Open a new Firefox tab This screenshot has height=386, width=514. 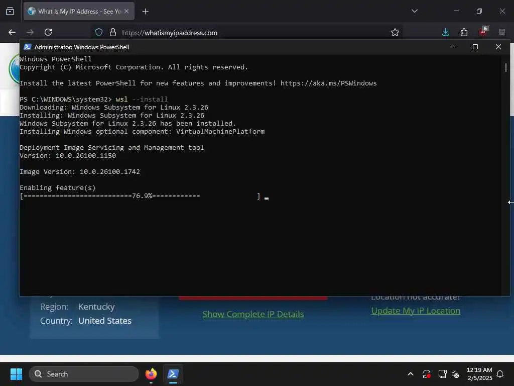(x=145, y=12)
